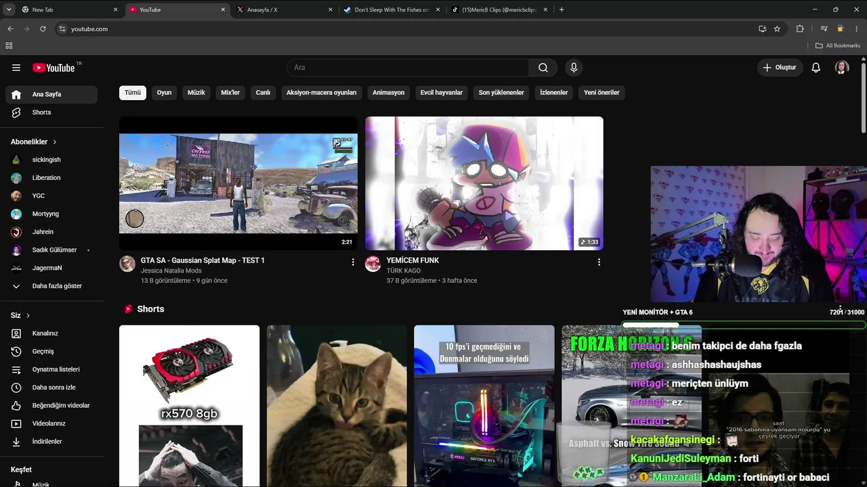The image size is (867, 487).
Task: Open the Jessica Natalia Mods channel avatar
Action: (127, 264)
